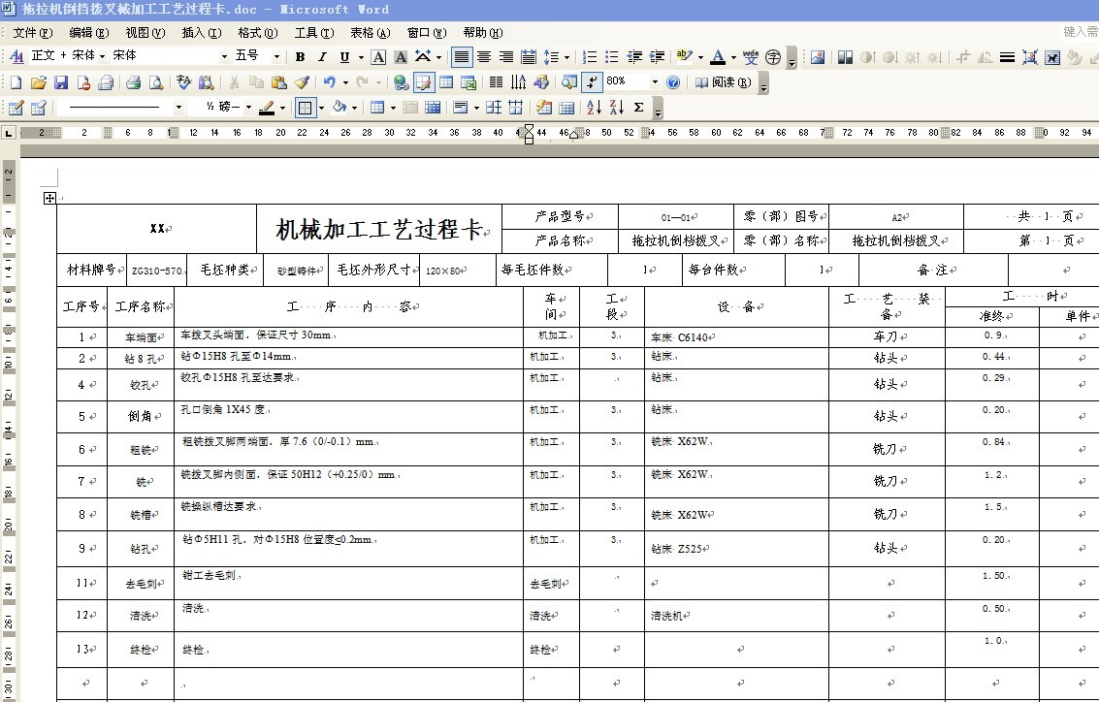This screenshot has height=702, width=1099.
Task: Open 工具(T) menu
Action: (x=314, y=32)
